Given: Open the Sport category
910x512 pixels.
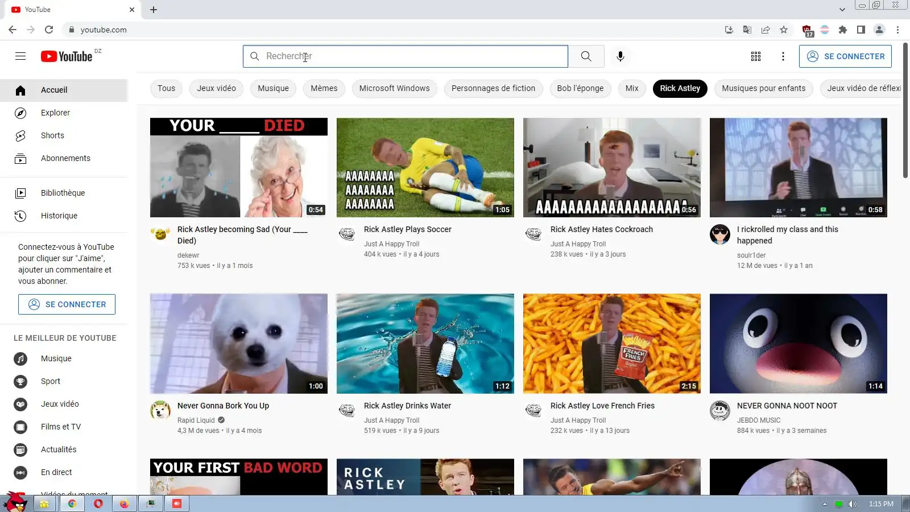Looking at the screenshot, I should (x=64, y=381).
